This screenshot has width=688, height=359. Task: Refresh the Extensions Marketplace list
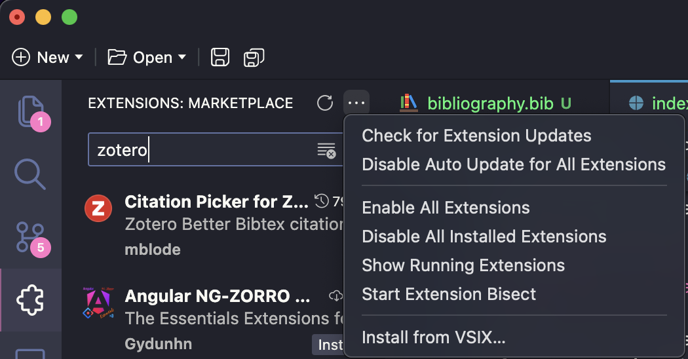325,103
